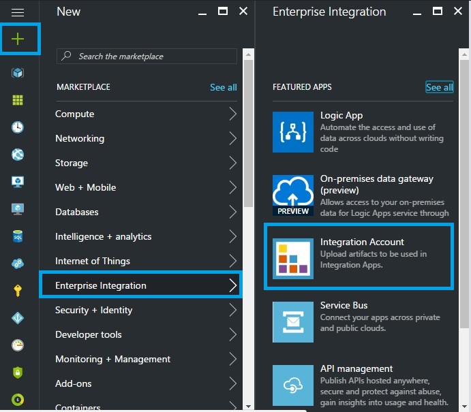
Task: Select the Compute category label
Action: tap(74, 114)
